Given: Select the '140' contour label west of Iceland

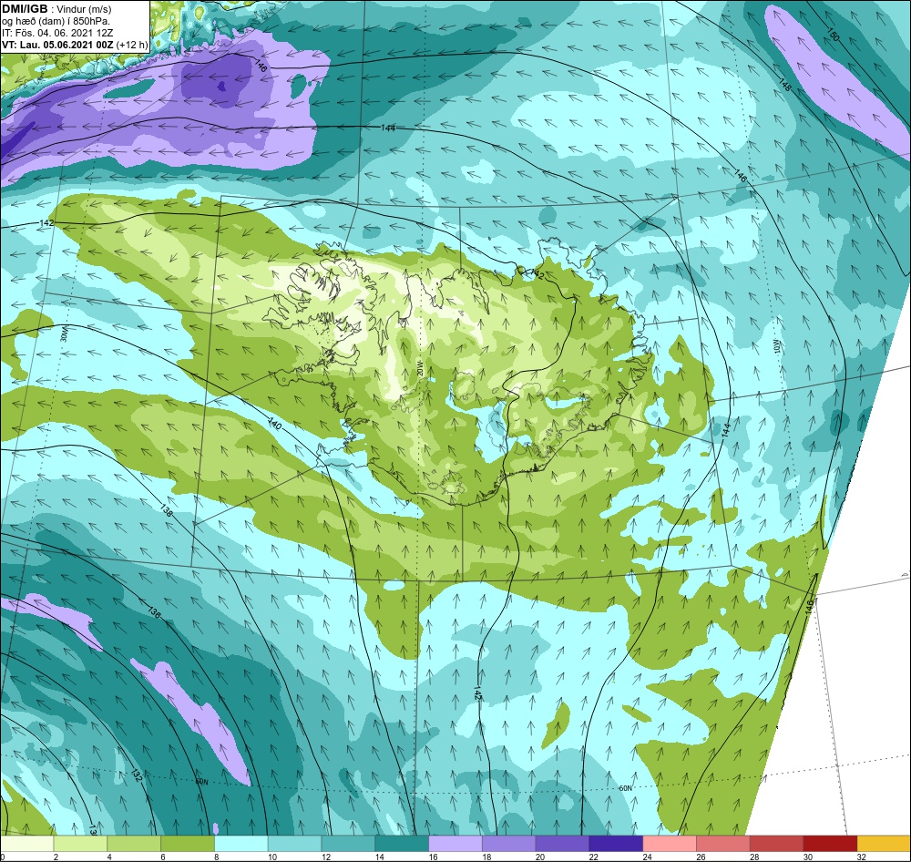Looking at the screenshot, I should pos(274,424).
